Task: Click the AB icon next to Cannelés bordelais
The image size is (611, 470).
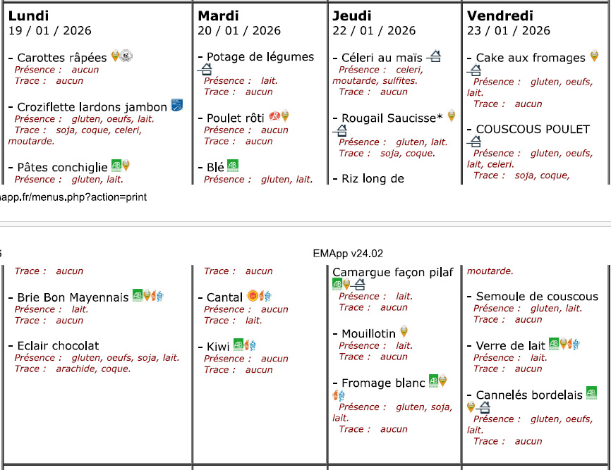Action: pos(591,393)
